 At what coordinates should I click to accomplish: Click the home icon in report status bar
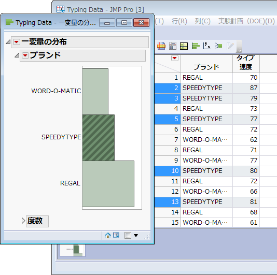[108, 235]
